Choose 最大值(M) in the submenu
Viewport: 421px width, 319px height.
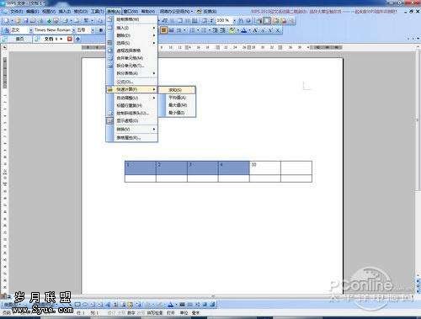(x=177, y=105)
